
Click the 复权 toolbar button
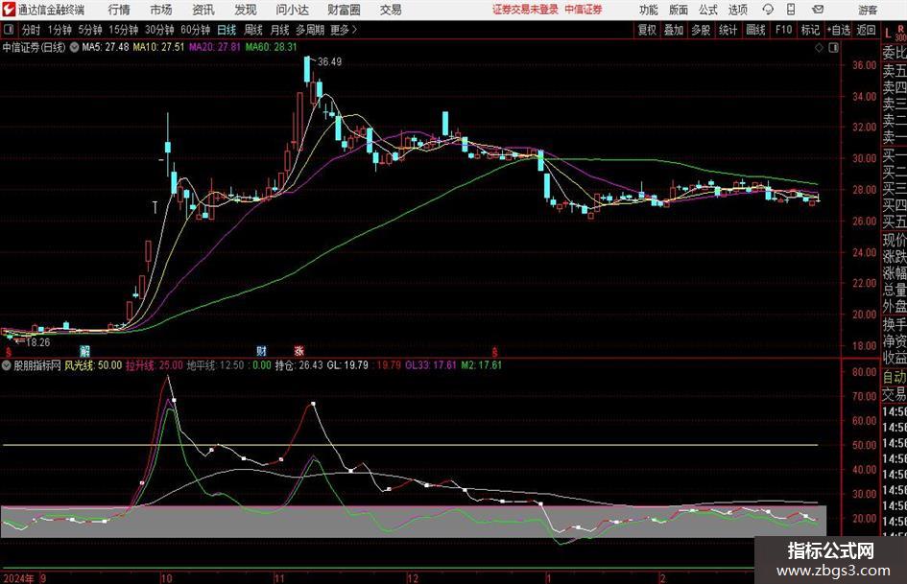click(647, 30)
